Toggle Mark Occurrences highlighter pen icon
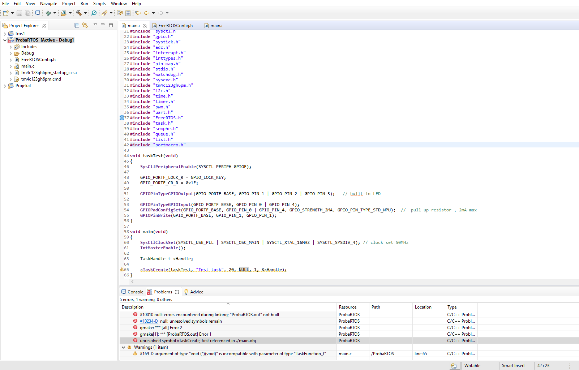 coord(104,13)
